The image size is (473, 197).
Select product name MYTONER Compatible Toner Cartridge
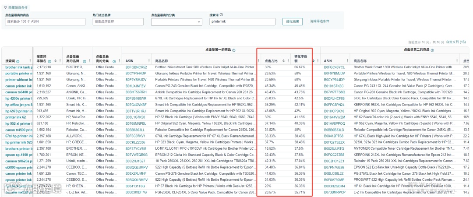405,148
